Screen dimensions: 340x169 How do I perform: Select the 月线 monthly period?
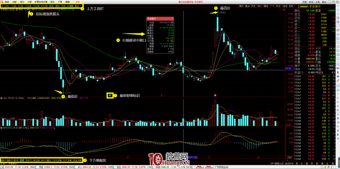[x=64, y=6]
